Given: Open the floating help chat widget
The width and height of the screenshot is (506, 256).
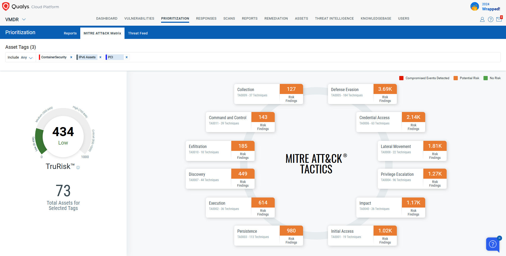Looking at the screenshot, I should click(x=492, y=244).
